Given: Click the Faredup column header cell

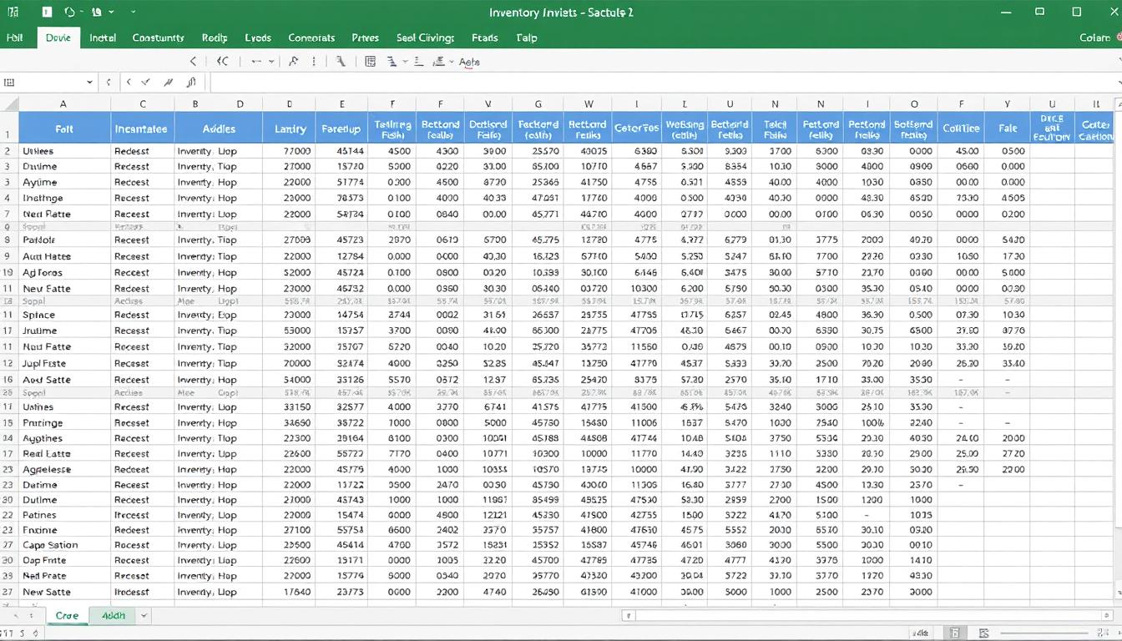Looking at the screenshot, I should [x=341, y=129].
